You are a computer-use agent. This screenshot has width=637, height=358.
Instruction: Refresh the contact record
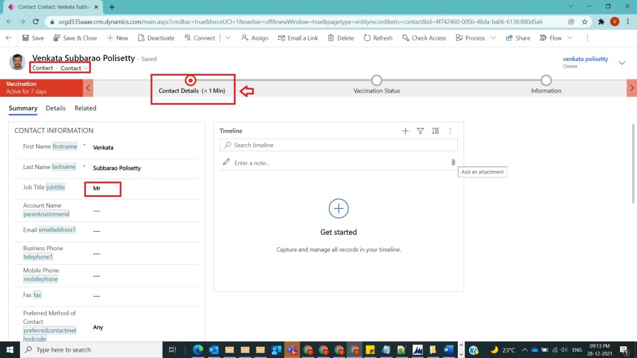(x=378, y=38)
